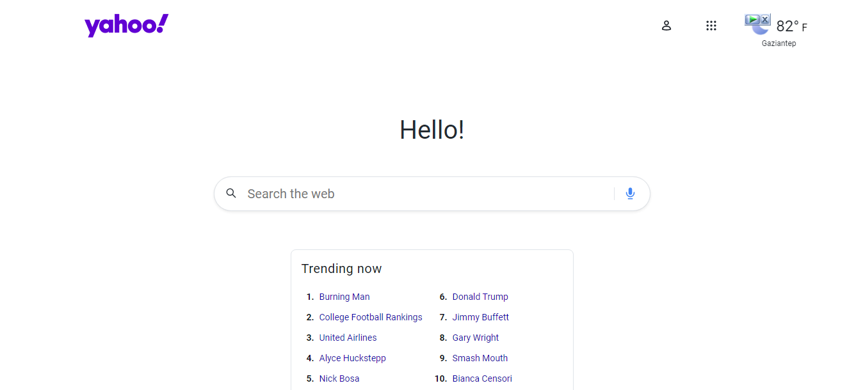Image resolution: width=856 pixels, height=390 pixels.
Task: Open Nick Bosa trending link
Action: (339, 378)
